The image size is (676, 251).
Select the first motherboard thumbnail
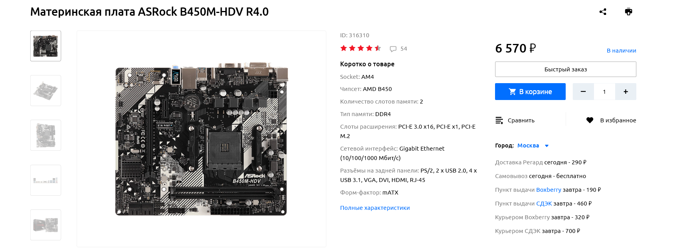click(x=46, y=46)
